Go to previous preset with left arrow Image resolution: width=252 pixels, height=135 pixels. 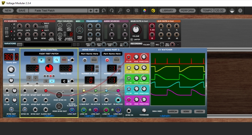(x=91, y=11)
